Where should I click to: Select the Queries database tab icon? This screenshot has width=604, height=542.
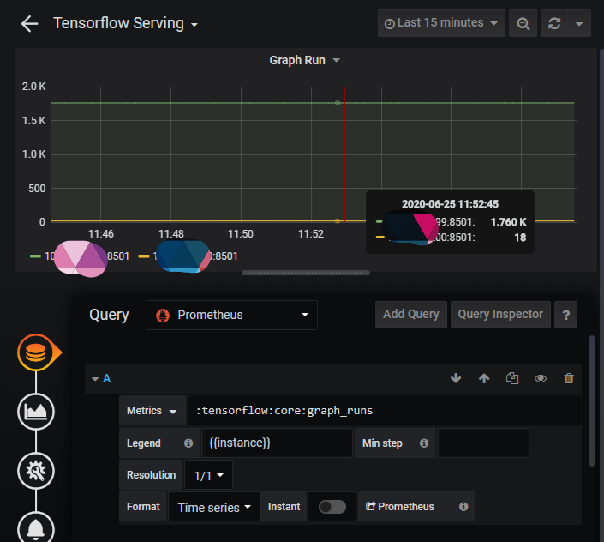pyautogui.click(x=36, y=352)
